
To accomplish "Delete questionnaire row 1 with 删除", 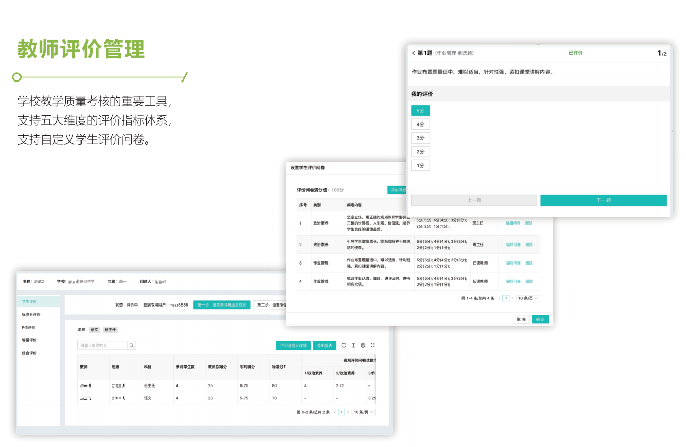I will tap(529, 223).
